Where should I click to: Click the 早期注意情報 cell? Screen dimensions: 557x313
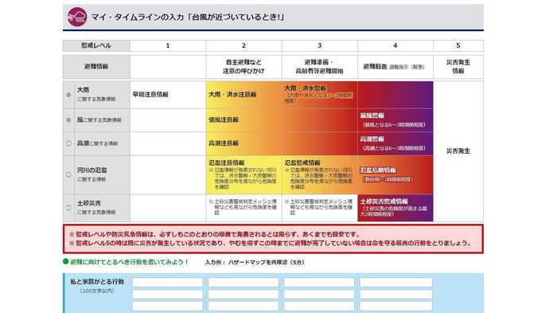pyautogui.click(x=168, y=95)
